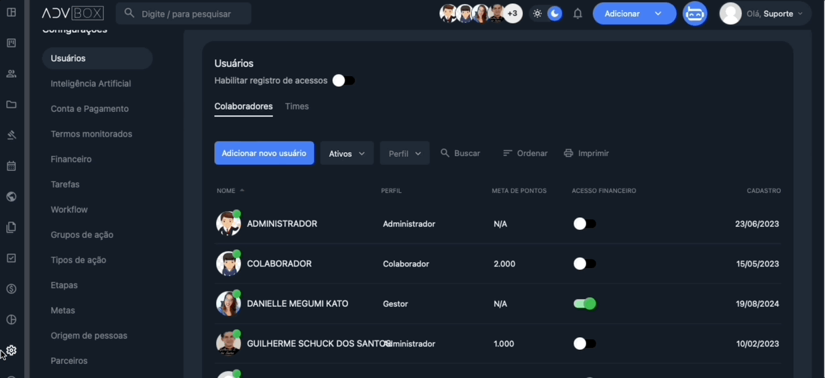Open the Olá, Suporte user menu
The image size is (825, 378).
pyautogui.click(x=765, y=13)
